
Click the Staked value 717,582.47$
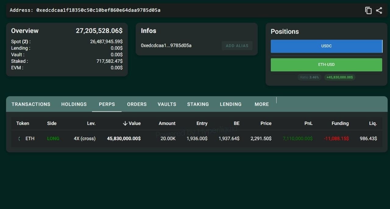[110, 61]
